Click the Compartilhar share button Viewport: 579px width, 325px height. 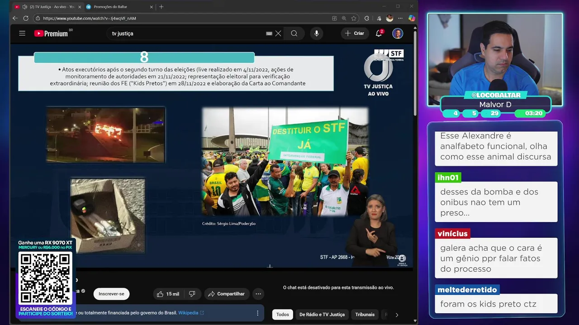click(x=226, y=294)
